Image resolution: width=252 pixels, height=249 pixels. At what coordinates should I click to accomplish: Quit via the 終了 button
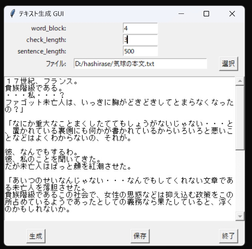point(228,236)
